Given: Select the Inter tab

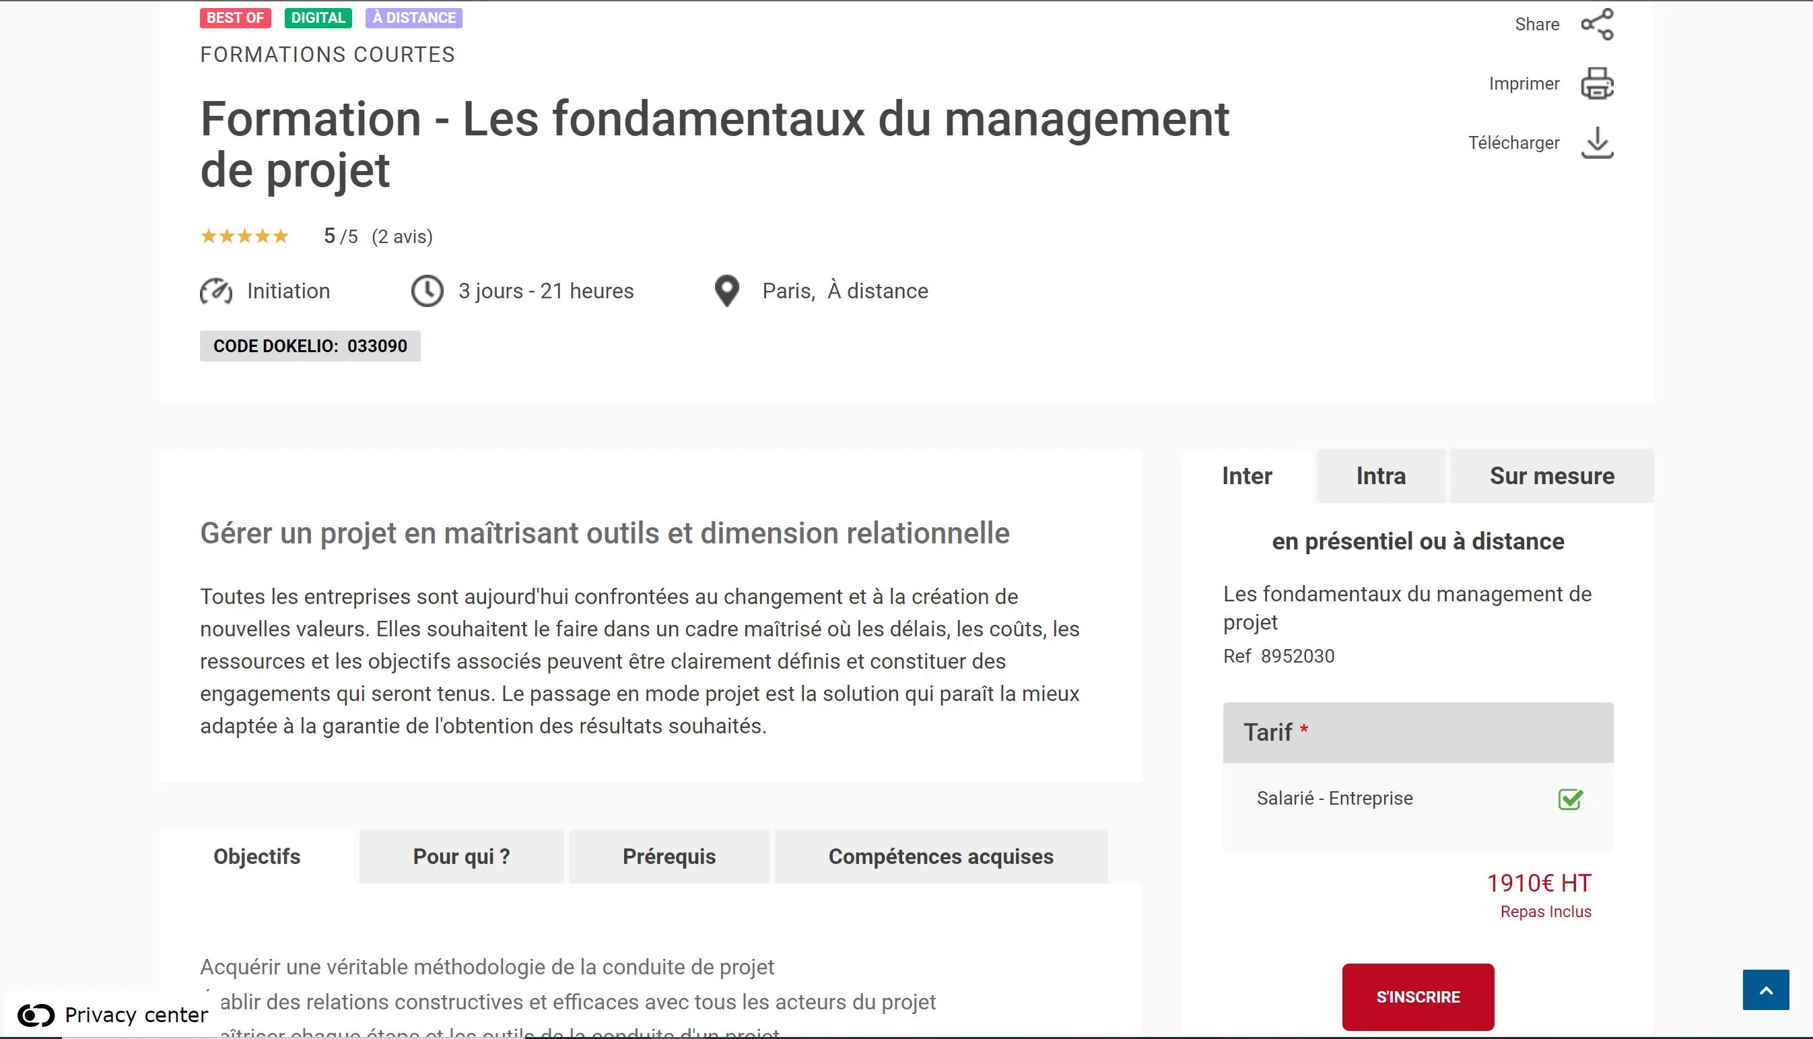Looking at the screenshot, I should pos(1247,476).
